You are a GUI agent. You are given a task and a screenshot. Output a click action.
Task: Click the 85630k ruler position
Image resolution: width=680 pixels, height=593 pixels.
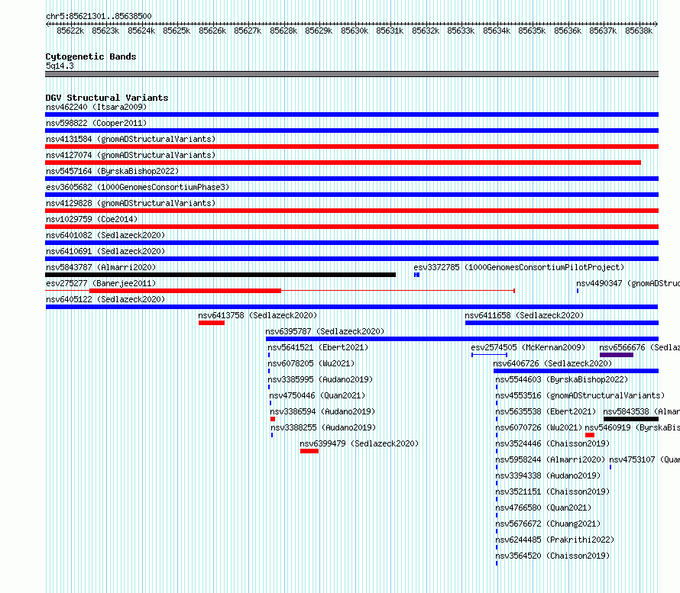click(x=355, y=31)
